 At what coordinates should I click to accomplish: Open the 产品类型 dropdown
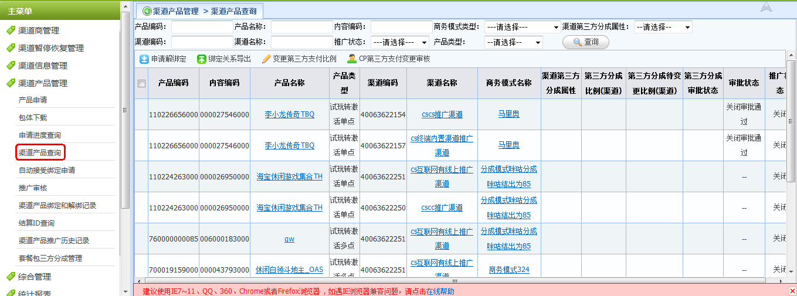[x=513, y=42]
